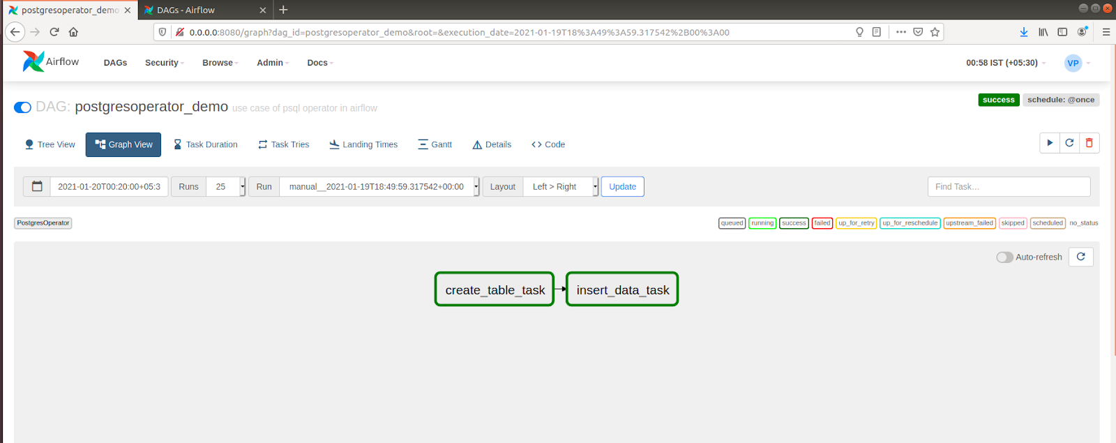The image size is (1116, 443).
Task: Toggle the success status legend filter
Action: [794, 223]
